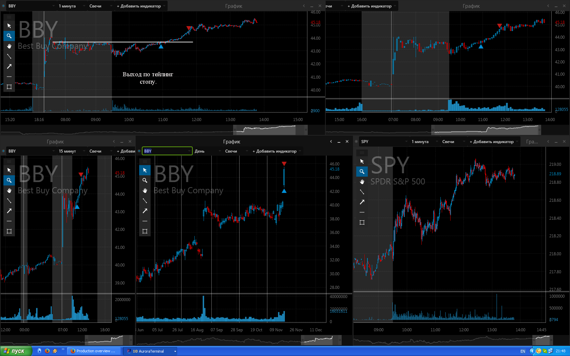Click the back arrow in daily chart title bar
The width and height of the screenshot is (570, 356).
click(331, 142)
